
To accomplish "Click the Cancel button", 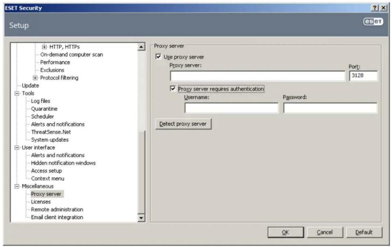I will pyautogui.click(x=324, y=232).
